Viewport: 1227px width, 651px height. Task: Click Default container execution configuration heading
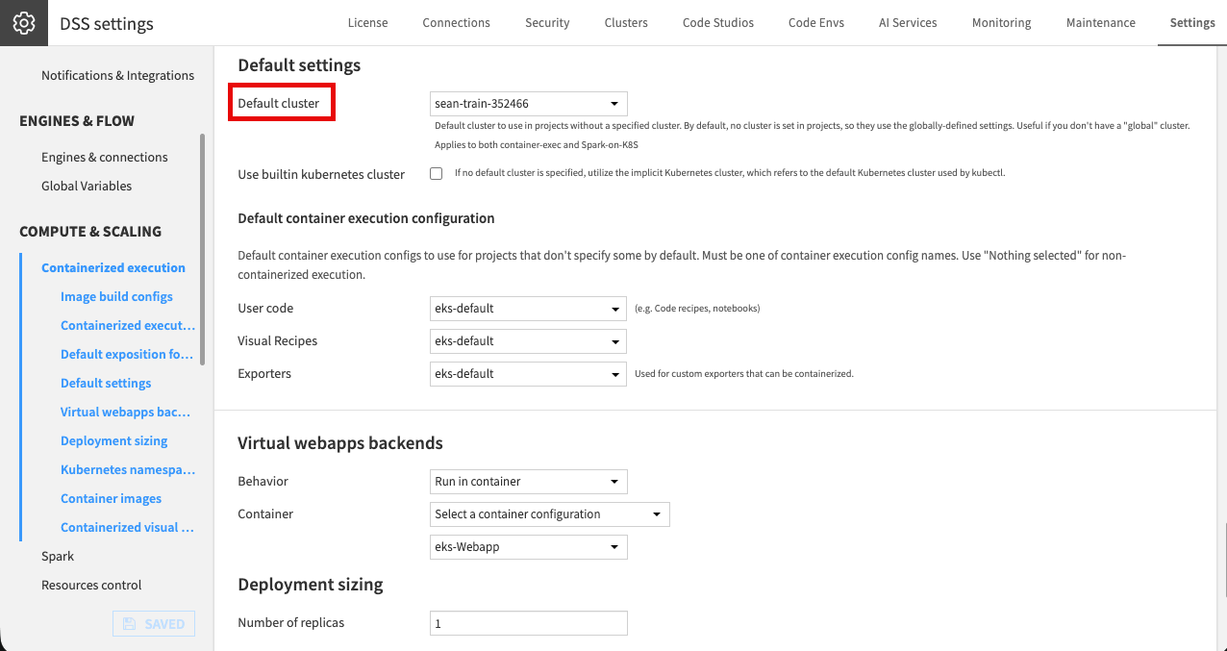[x=366, y=218]
